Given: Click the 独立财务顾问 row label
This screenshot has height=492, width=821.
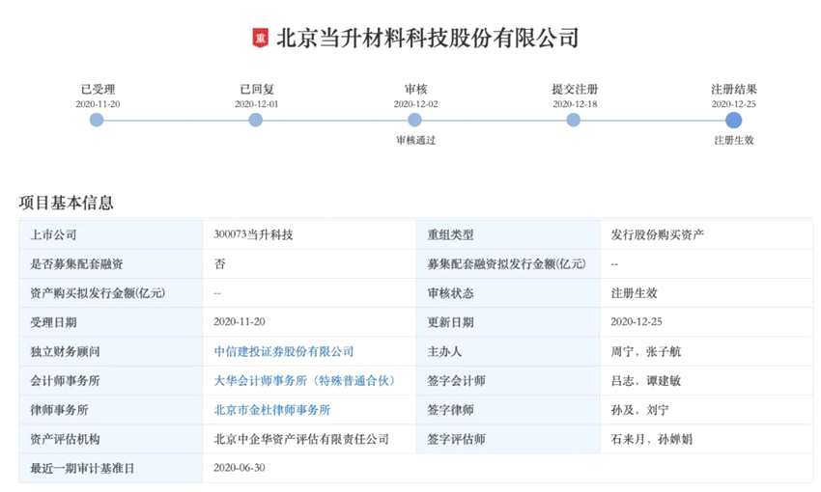Looking at the screenshot, I should click(x=65, y=351).
